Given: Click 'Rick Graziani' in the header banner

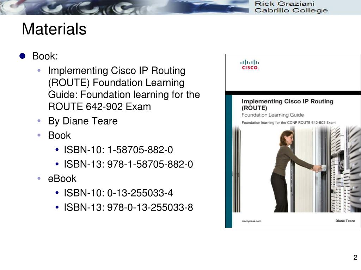Looking at the screenshot, I should click(x=284, y=4).
